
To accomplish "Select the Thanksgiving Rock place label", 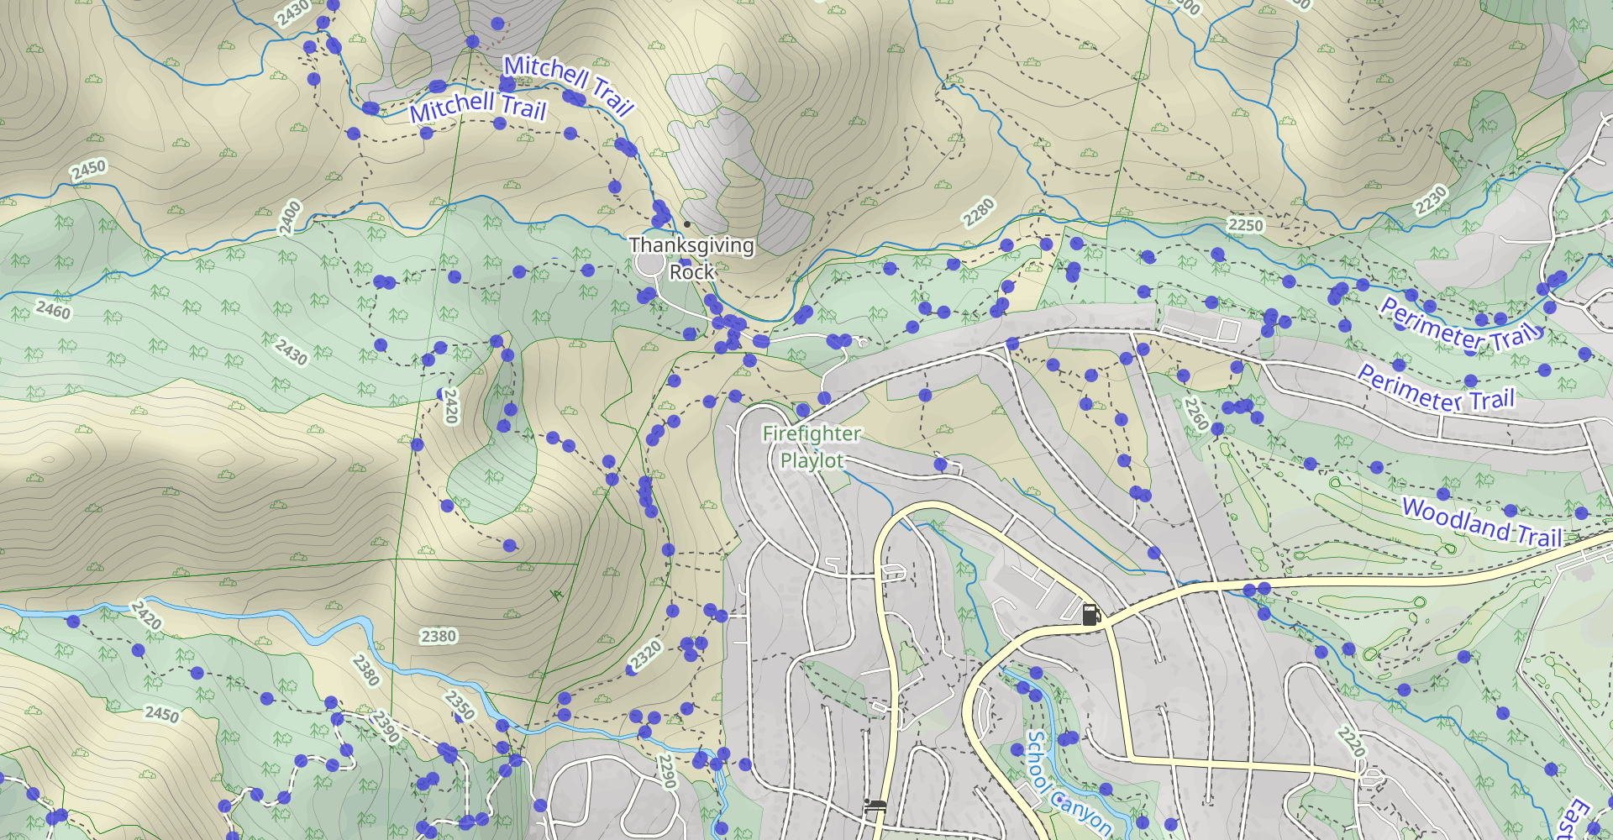I will point(692,259).
